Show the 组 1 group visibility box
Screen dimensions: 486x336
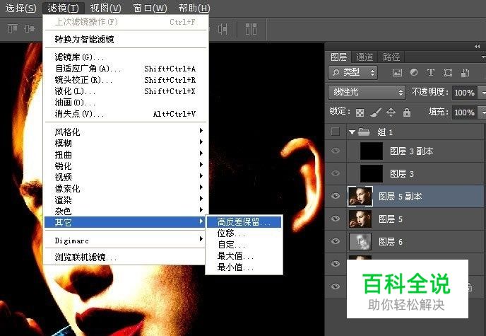coord(336,132)
